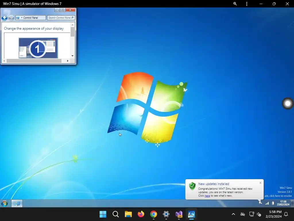Open Settings gear from the taskbar
294x221 pixels.
pos(166,214)
